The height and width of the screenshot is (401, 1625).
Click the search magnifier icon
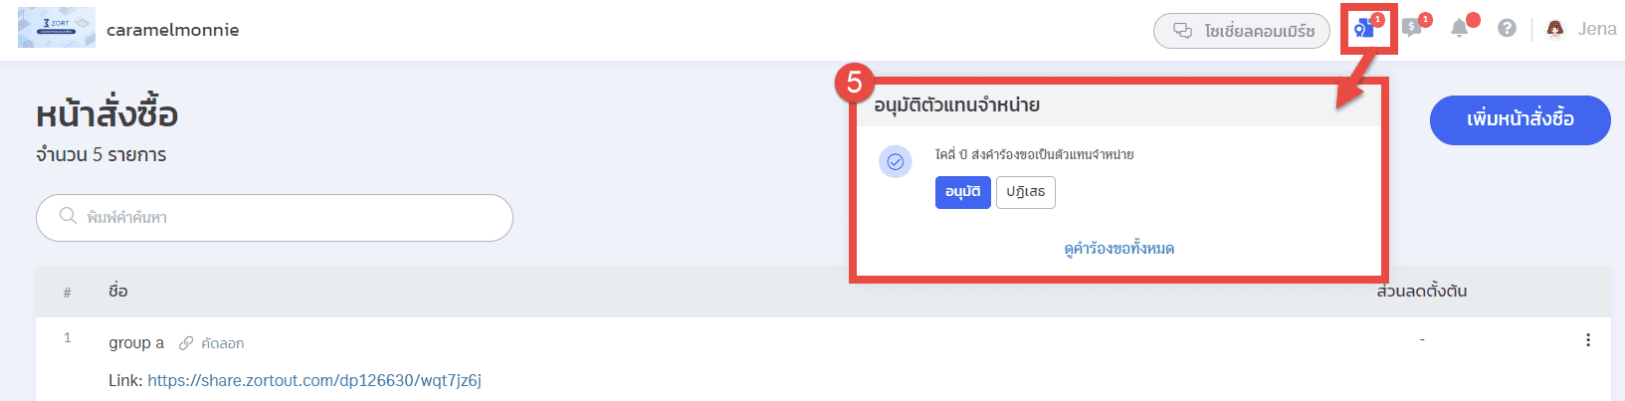click(68, 216)
